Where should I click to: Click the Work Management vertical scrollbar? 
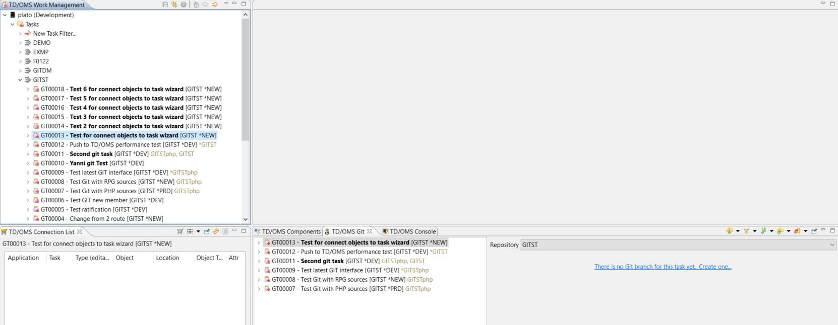pos(246,80)
